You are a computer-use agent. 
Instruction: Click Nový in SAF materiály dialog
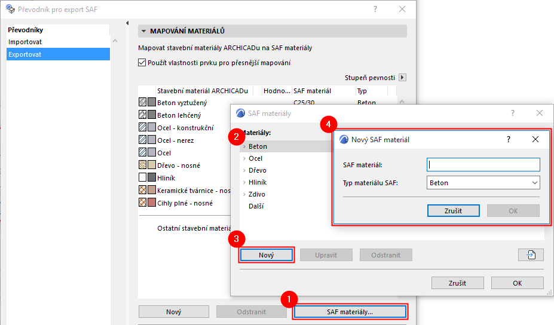(x=267, y=255)
